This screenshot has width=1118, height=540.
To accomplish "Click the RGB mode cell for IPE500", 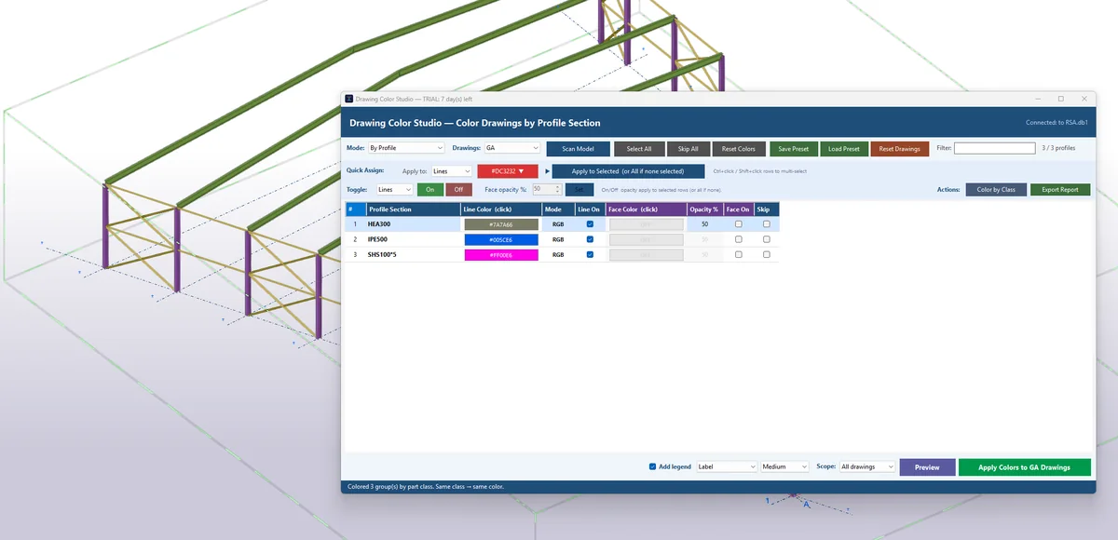I will coord(558,239).
